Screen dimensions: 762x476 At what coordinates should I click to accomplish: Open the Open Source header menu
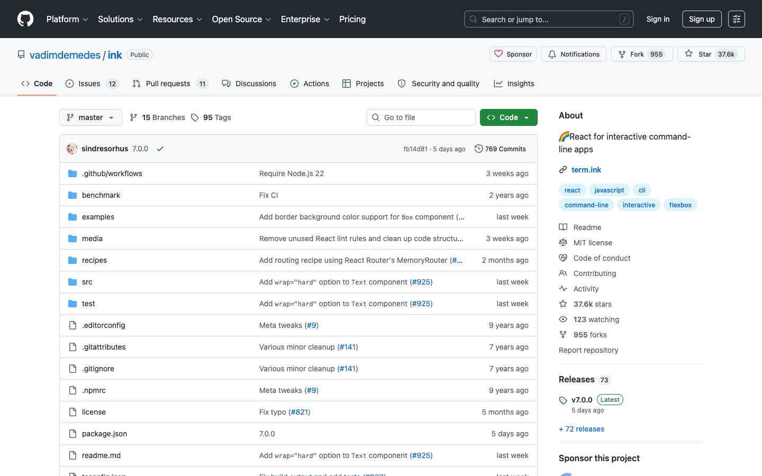pyautogui.click(x=241, y=19)
